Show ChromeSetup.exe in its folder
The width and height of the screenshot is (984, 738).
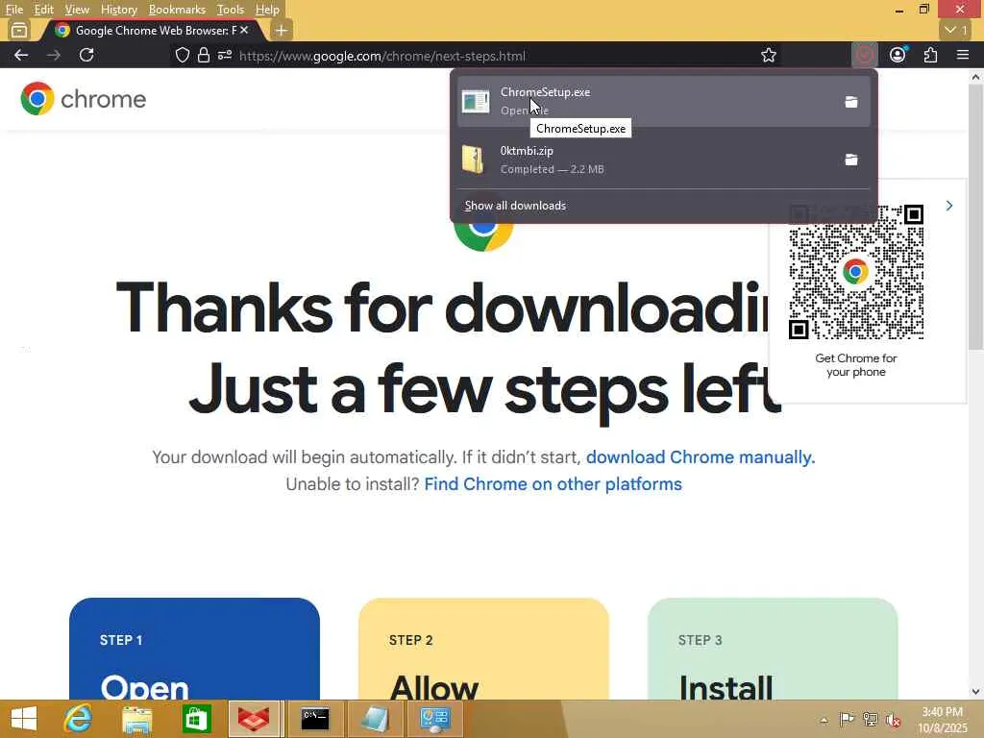pyautogui.click(x=851, y=102)
